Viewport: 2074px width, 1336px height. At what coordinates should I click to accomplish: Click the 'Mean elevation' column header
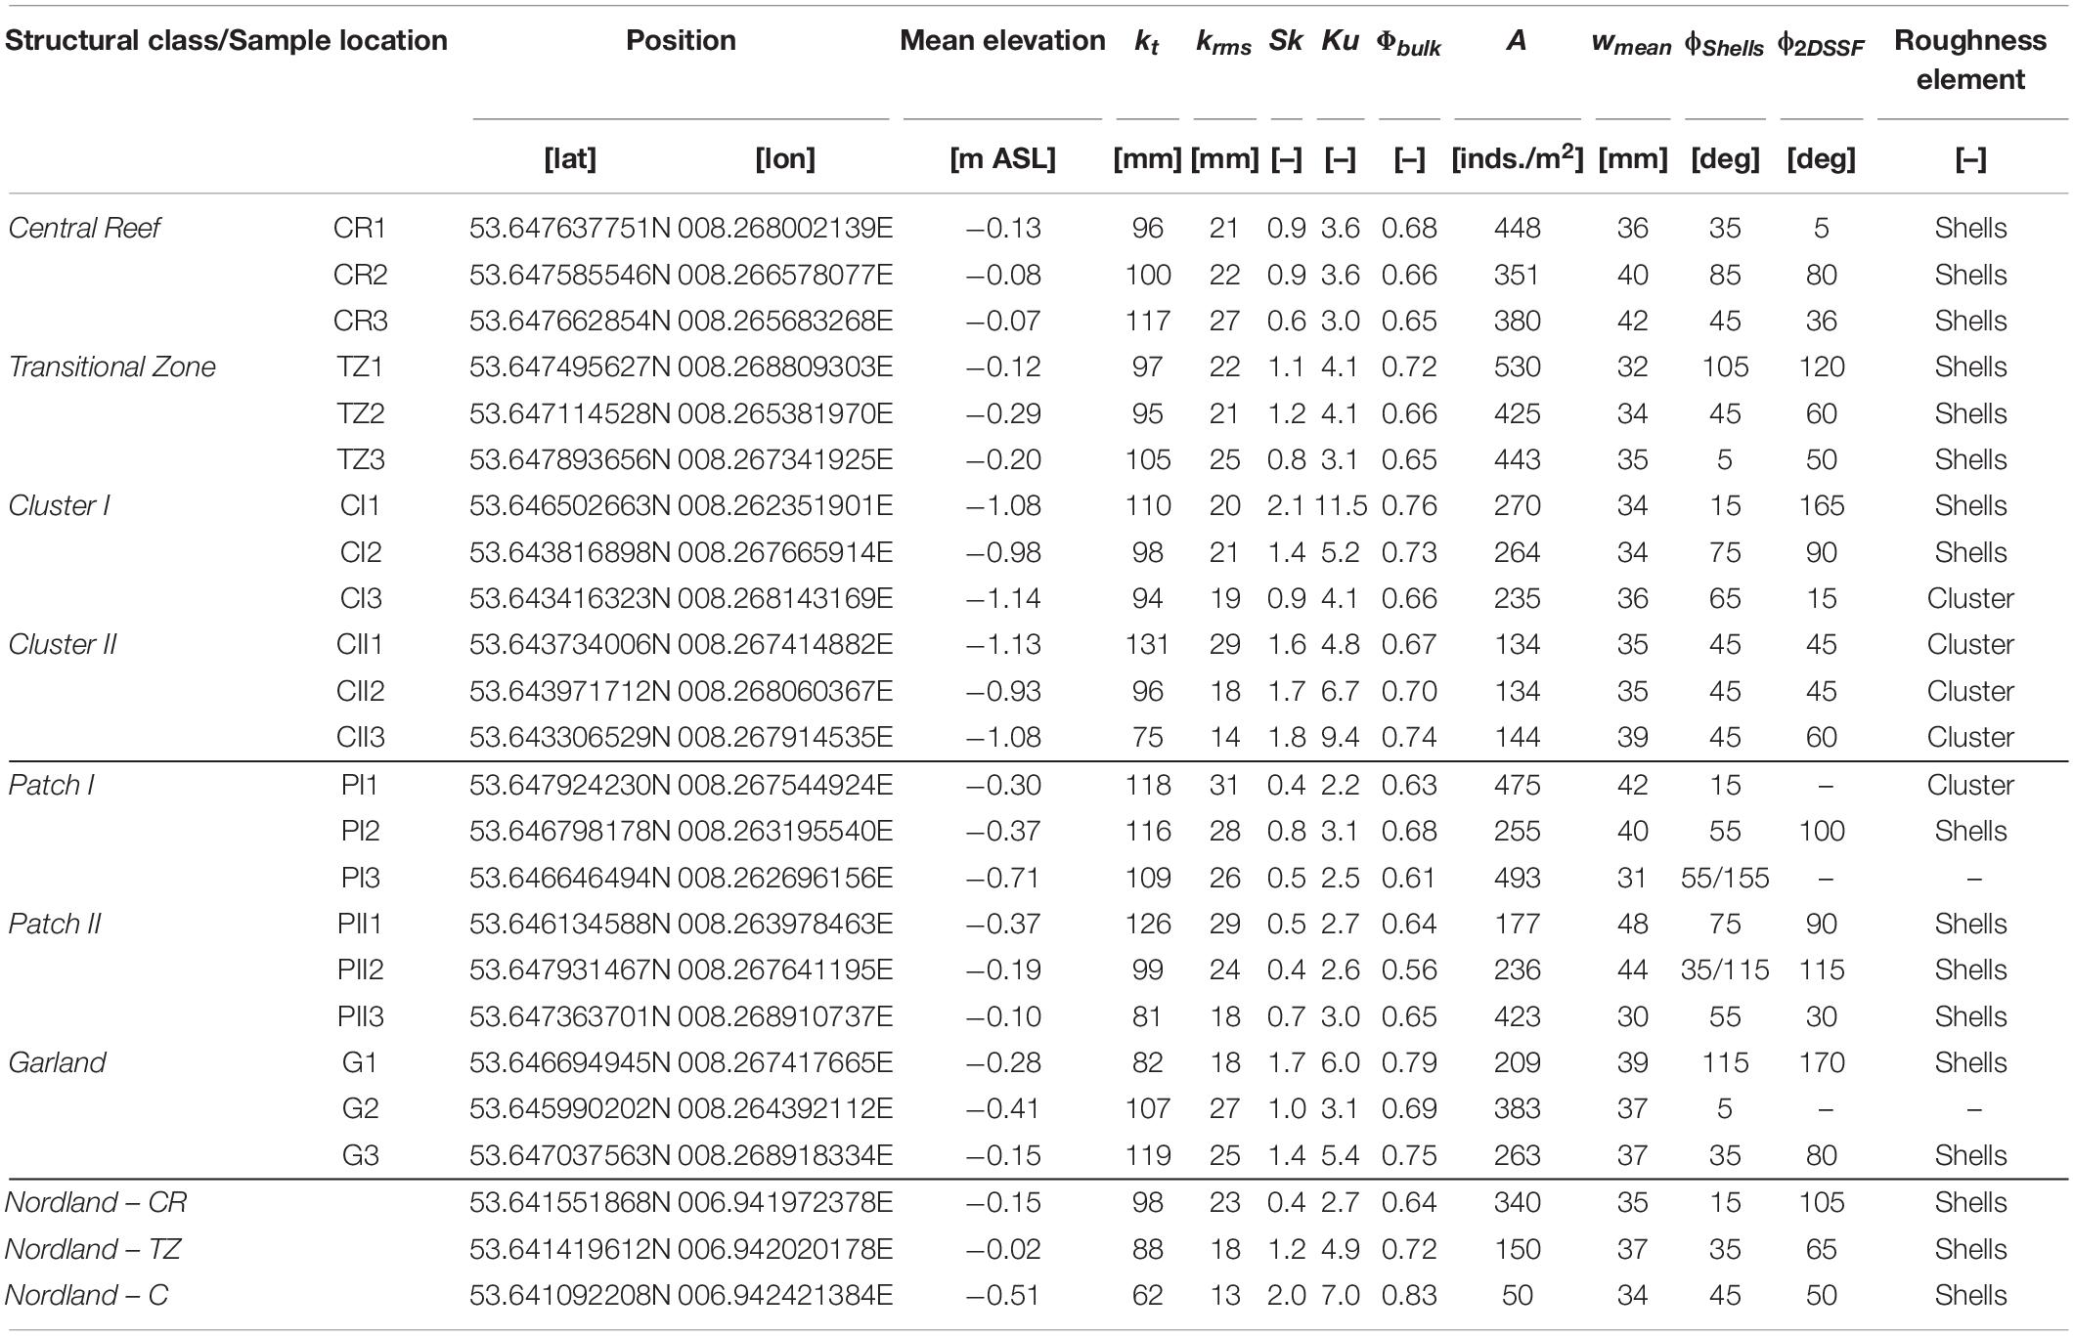click(1002, 41)
